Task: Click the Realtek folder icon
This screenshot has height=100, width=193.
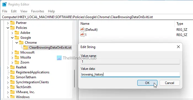Action: point(12,67)
